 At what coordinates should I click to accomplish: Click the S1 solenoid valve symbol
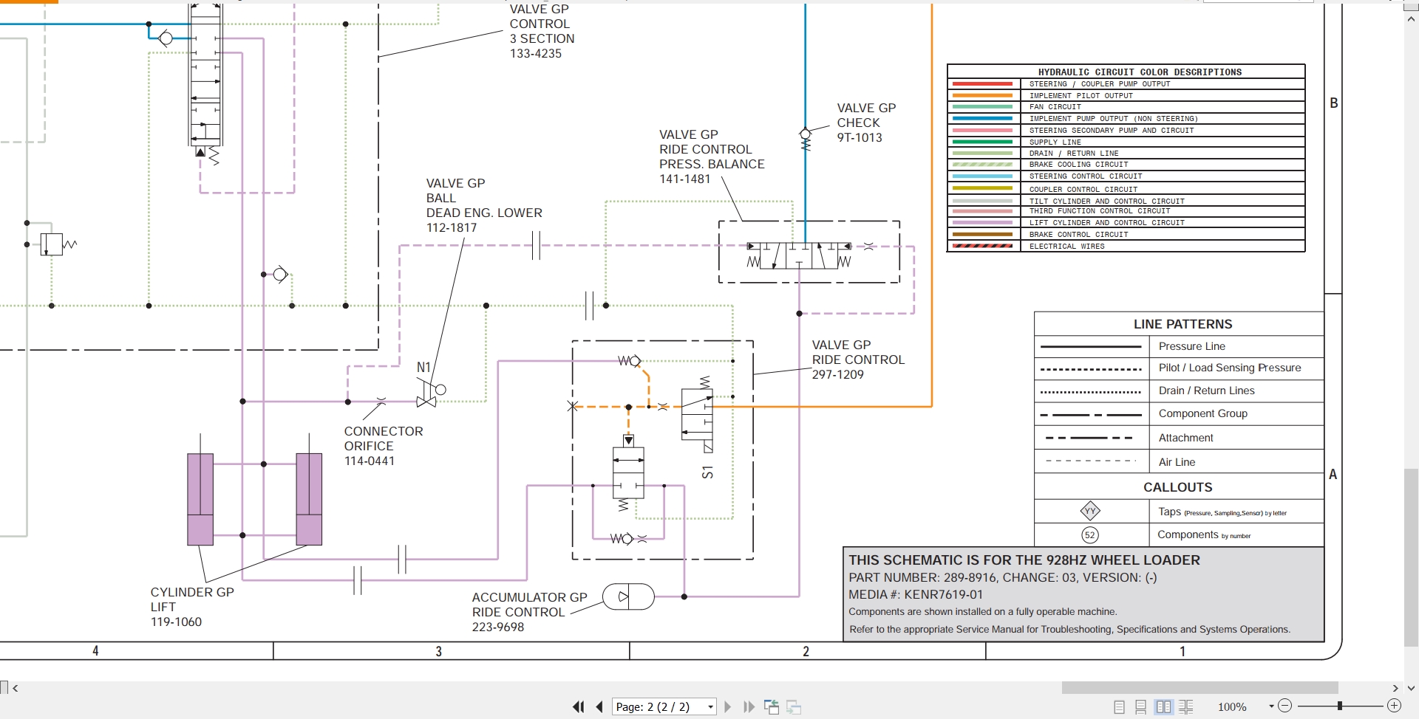(698, 413)
